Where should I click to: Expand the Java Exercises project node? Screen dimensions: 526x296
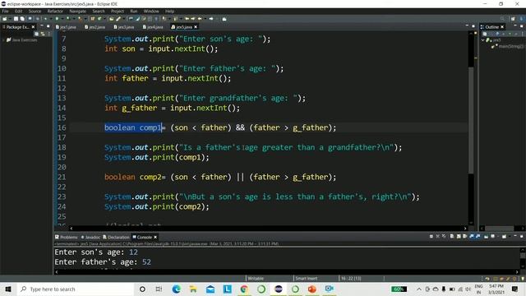click(3, 40)
